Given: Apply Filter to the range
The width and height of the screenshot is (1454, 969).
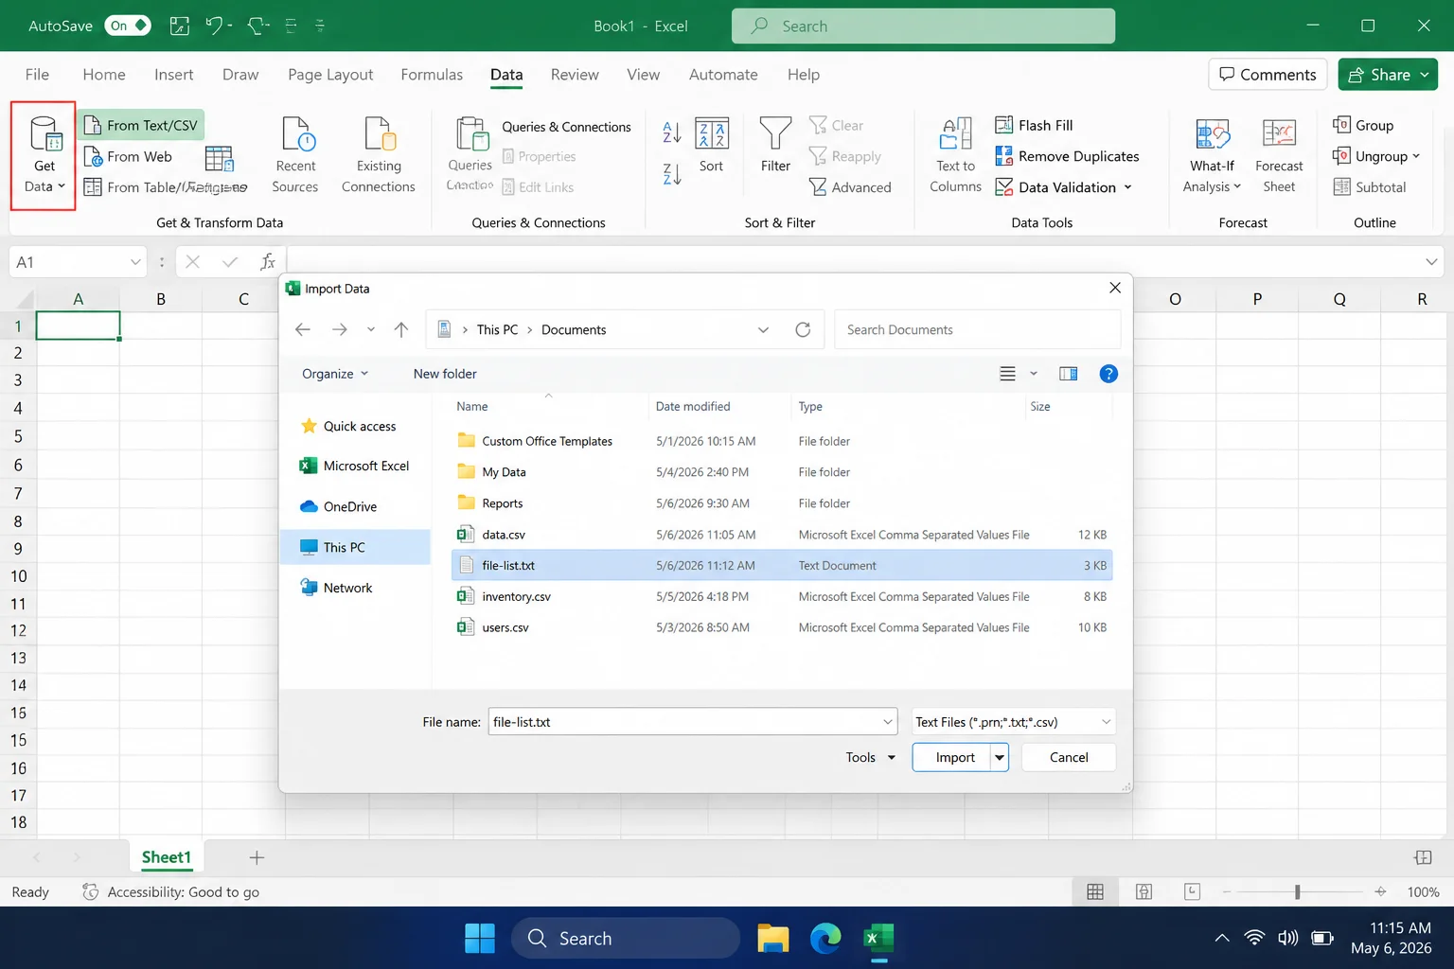Looking at the screenshot, I should [x=775, y=146].
